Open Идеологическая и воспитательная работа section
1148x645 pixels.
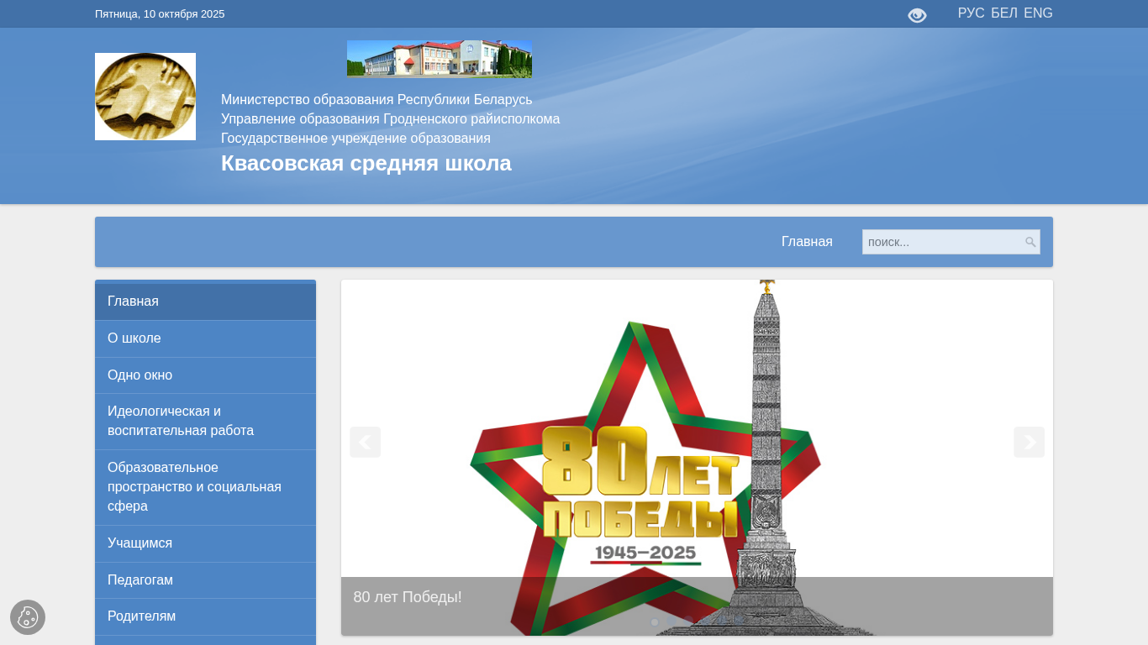click(205, 422)
